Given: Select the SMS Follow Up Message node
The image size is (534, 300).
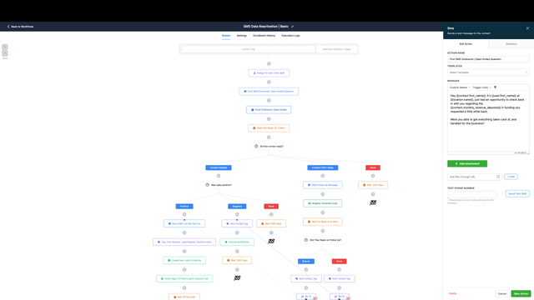Looking at the screenshot, I should [323, 185].
